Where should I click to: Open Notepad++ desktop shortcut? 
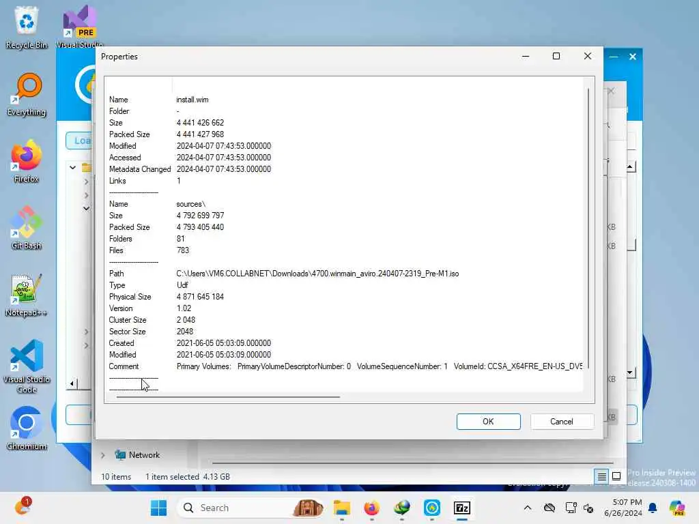click(27, 295)
